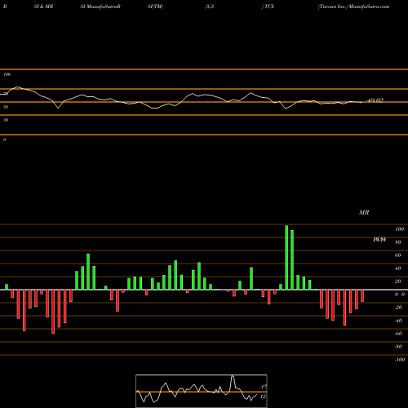Click the '(5,5' parameter text in header

pyautogui.click(x=210, y=7)
